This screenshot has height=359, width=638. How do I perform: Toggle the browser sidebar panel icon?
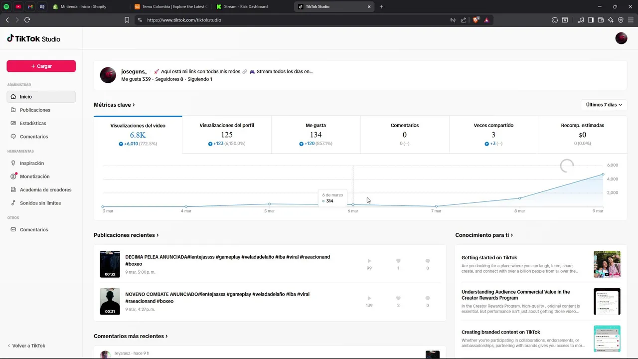pos(591,20)
